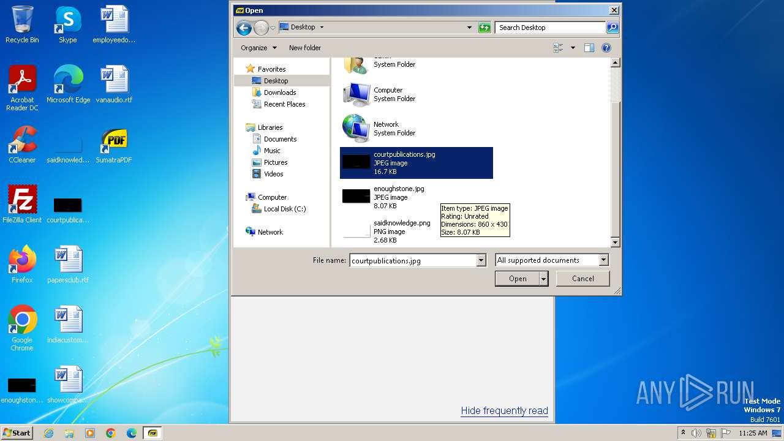Select the Recycle Bin desktop icon

tap(22, 24)
